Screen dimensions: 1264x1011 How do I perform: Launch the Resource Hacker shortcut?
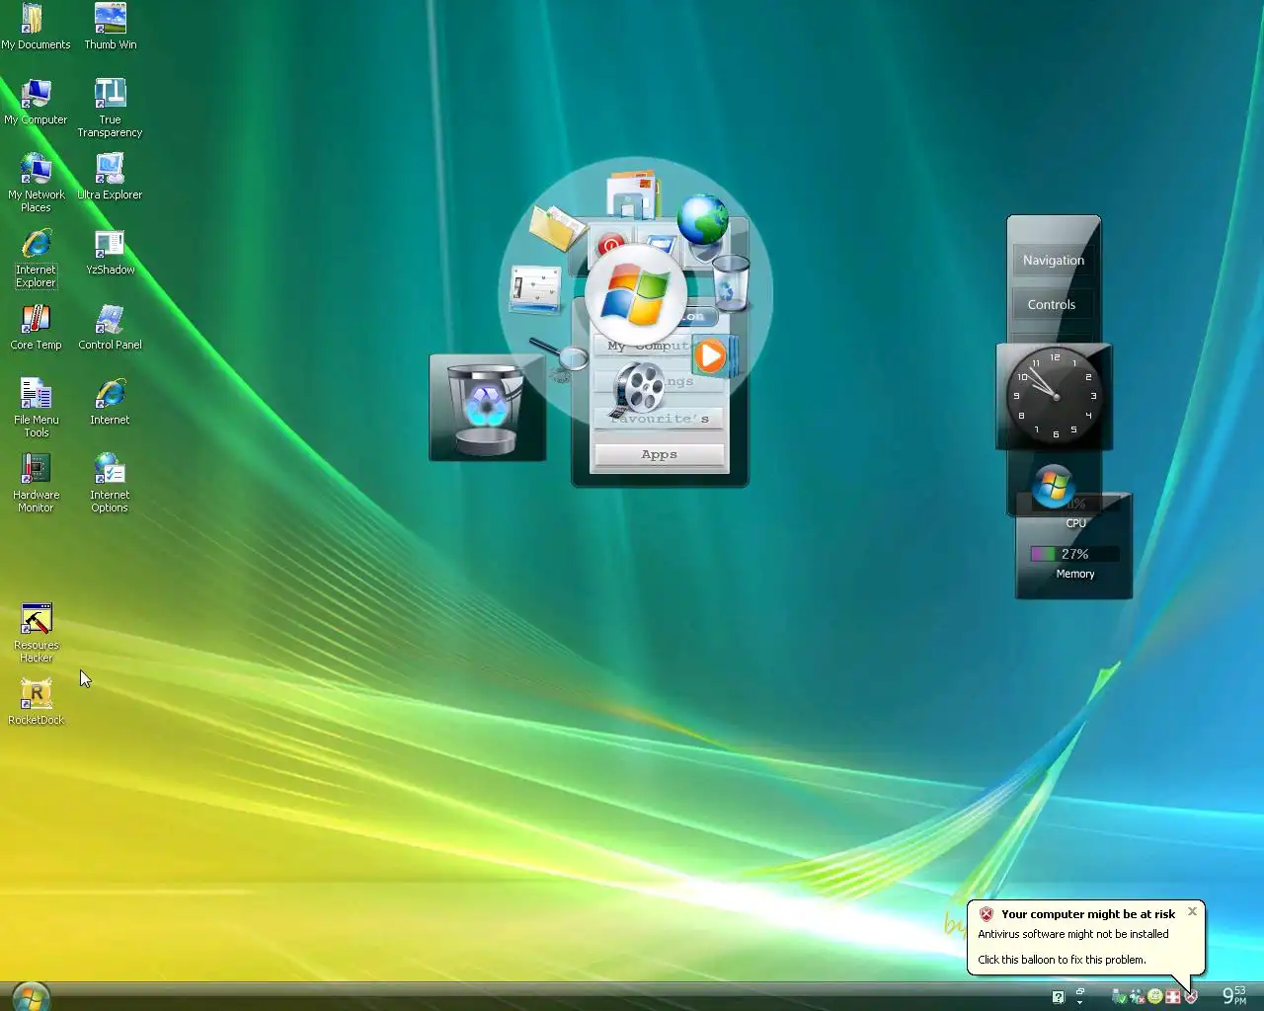[36, 634]
